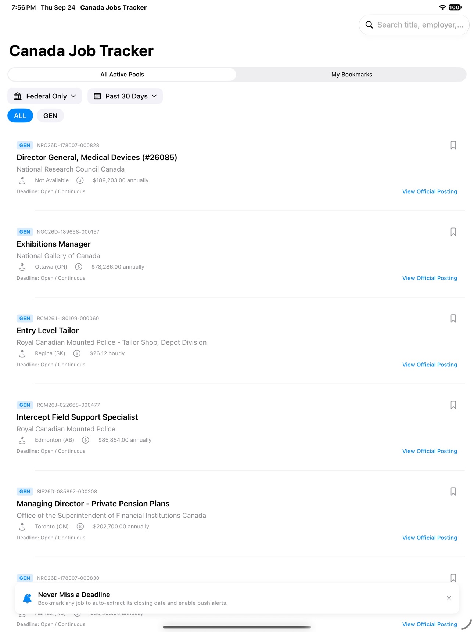Click salary icon beside $26.12 hourly
474x632 pixels.
pyautogui.click(x=77, y=353)
